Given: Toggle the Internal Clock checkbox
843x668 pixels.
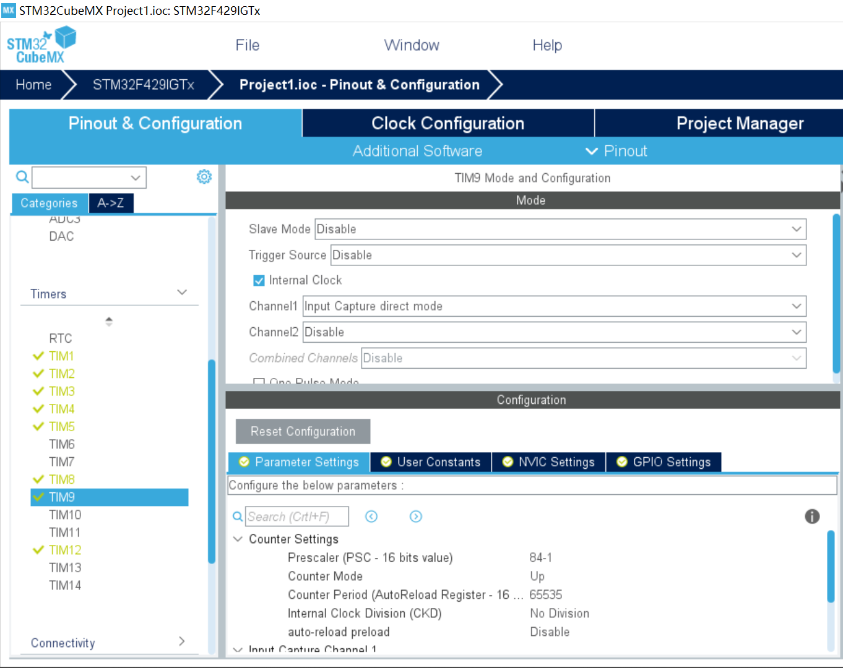Looking at the screenshot, I should pos(259,281).
